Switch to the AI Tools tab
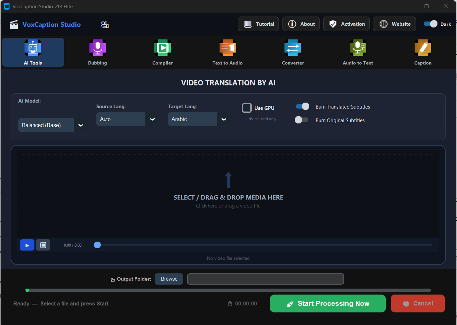Screen dimensions: 457x325 33,52
